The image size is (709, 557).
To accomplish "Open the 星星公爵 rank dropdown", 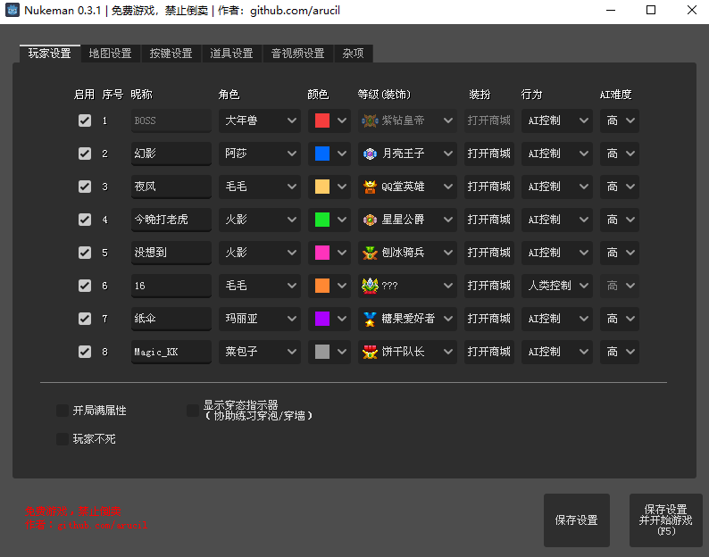I will [407, 220].
